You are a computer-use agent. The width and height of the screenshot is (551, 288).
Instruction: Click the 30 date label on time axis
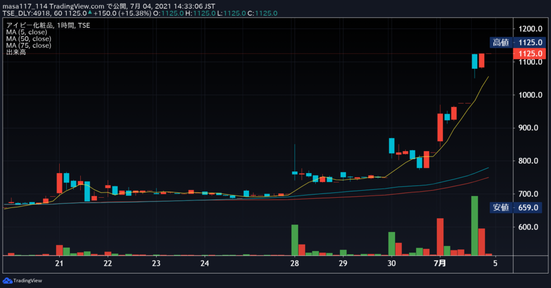pyautogui.click(x=392, y=263)
